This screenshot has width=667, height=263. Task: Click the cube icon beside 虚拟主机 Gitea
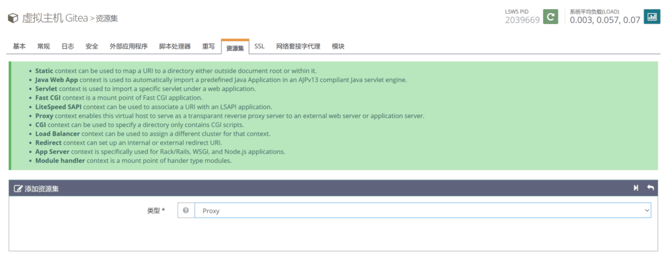(12, 18)
